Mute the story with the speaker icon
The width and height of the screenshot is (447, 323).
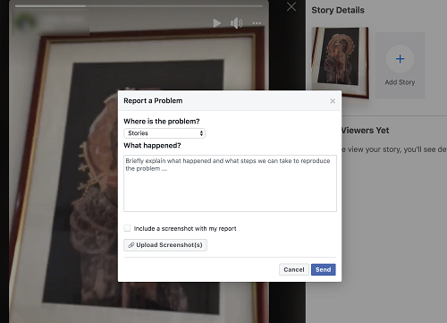(x=236, y=23)
